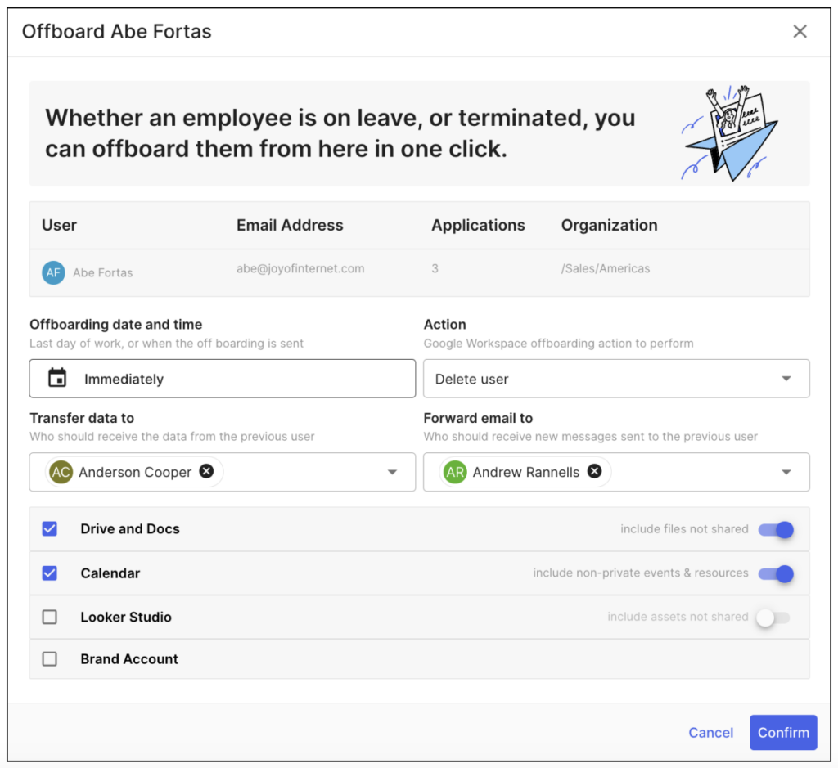Click the Anderson Cooper name chip
This screenshot has height=768, width=838.
(x=135, y=472)
